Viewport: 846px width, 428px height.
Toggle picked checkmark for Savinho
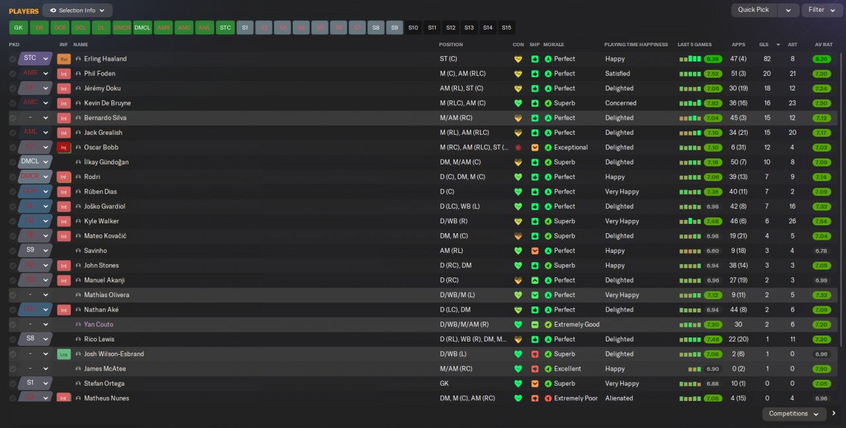point(13,251)
